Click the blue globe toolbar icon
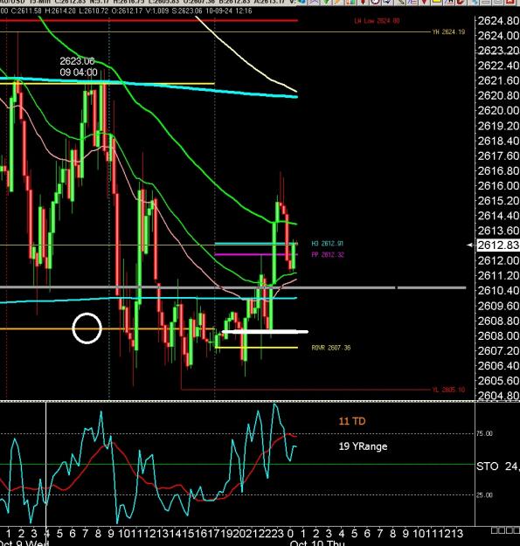This screenshot has height=546, width=520. click(301, 2)
